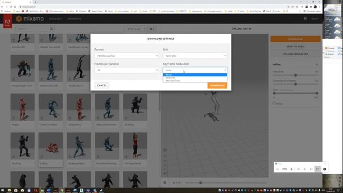The image size is (343, 193).
Task: Open settings gear in zoom tool window
Action: click(325, 169)
